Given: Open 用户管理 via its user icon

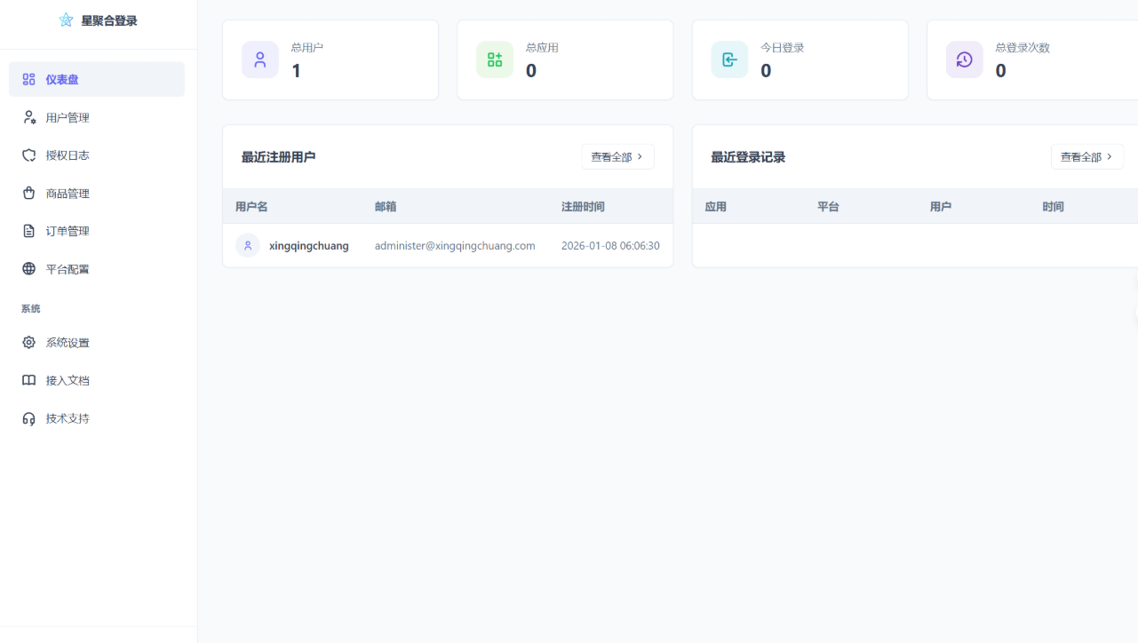Looking at the screenshot, I should click(x=28, y=116).
